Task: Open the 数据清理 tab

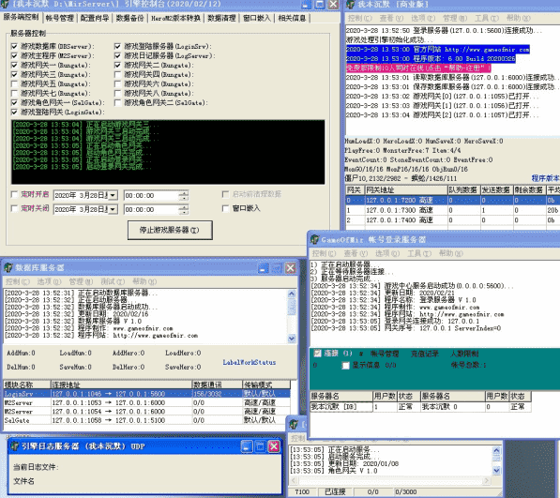Action: [x=221, y=18]
